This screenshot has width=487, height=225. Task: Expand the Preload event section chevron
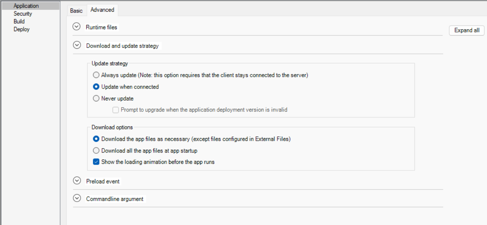(x=77, y=181)
